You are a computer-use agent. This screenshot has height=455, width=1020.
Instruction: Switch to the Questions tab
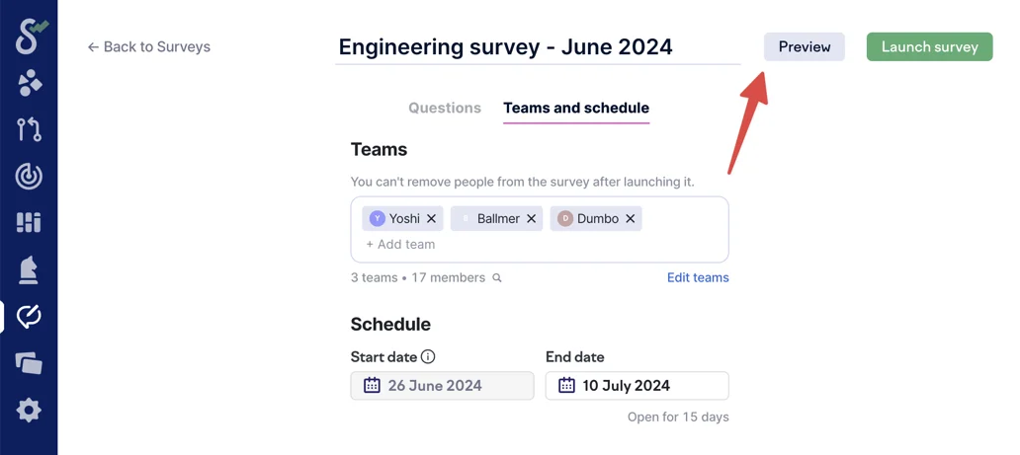click(x=445, y=109)
